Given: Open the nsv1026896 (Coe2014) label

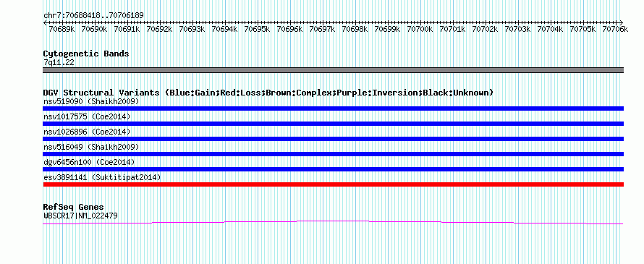Looking at the screenshot, I should (x=87, y=132).
